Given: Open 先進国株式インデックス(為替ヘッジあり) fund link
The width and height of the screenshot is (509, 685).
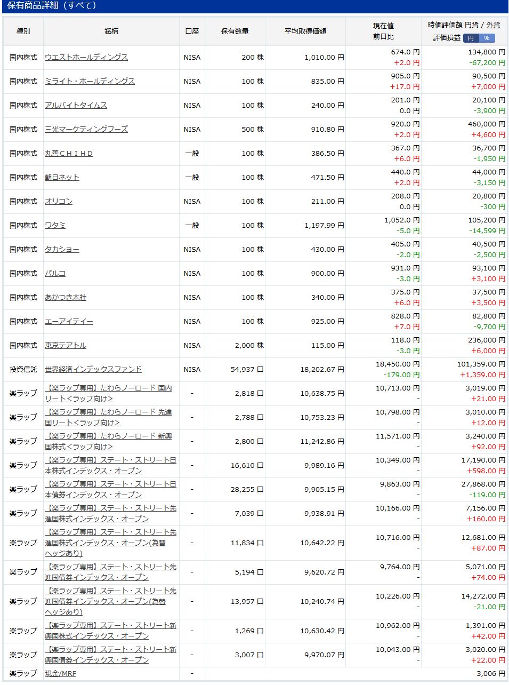Looking at the screenshot, I should pyautogui.click(x=110, y=543).
